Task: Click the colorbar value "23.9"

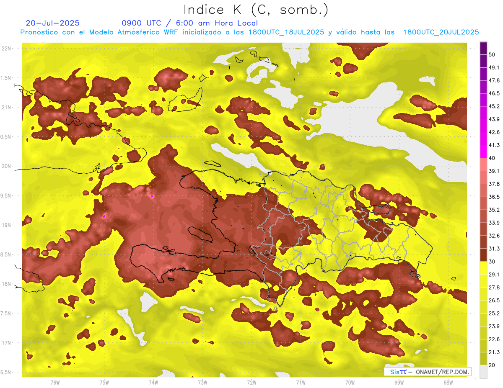Action: pos(494,326)
